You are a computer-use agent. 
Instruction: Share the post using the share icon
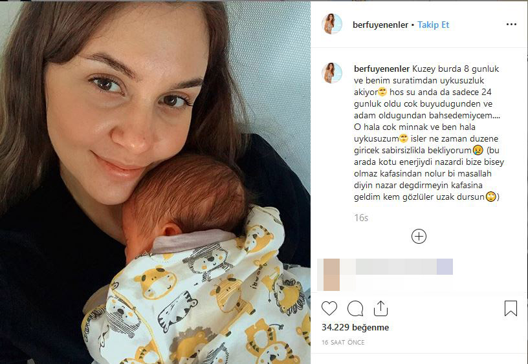(380, 308)
